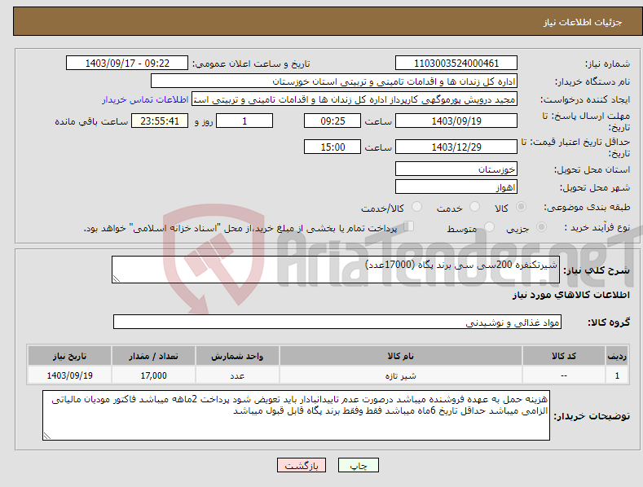This screenshot has width=643, height=487.
Task: Click the unit cell عدد
Action: tap(237, 375)
